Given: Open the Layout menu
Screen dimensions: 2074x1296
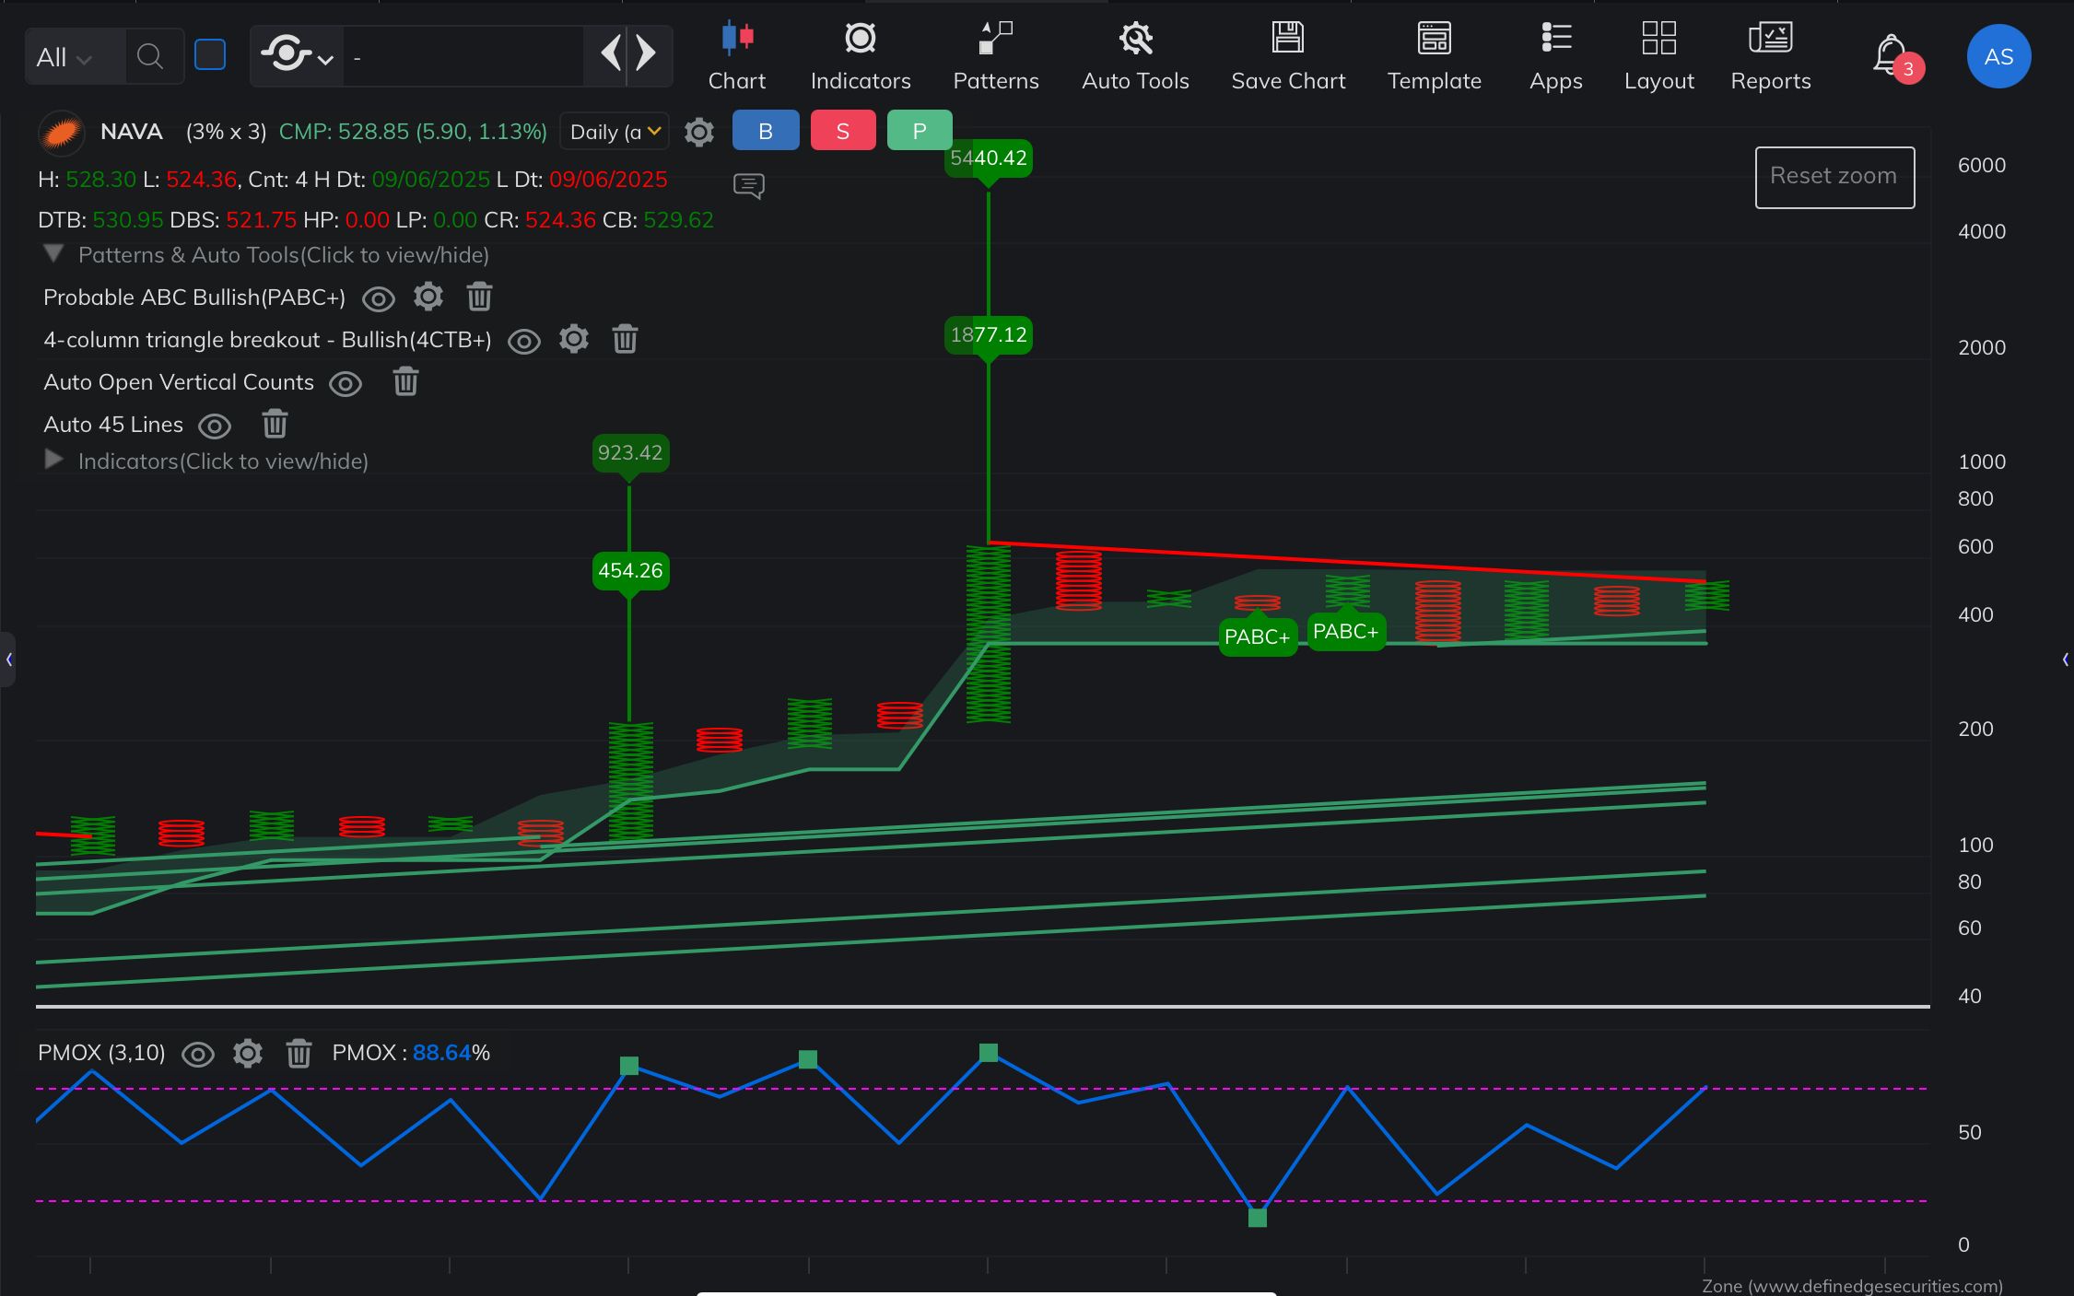Looking at the screenshot, I should (x=1658, y=55).
